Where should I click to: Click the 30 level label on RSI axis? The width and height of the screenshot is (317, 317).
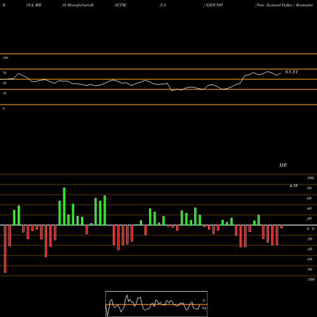point(4,93)
